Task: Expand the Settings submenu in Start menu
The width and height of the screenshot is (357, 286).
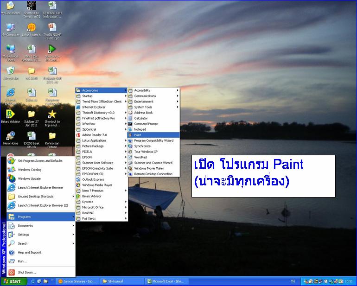Action: coord(41,235)
